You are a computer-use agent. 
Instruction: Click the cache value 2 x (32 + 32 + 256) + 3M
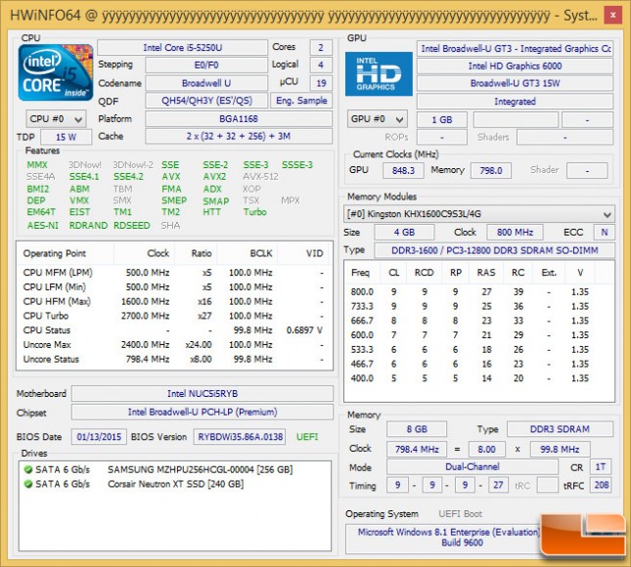[239, 136]
